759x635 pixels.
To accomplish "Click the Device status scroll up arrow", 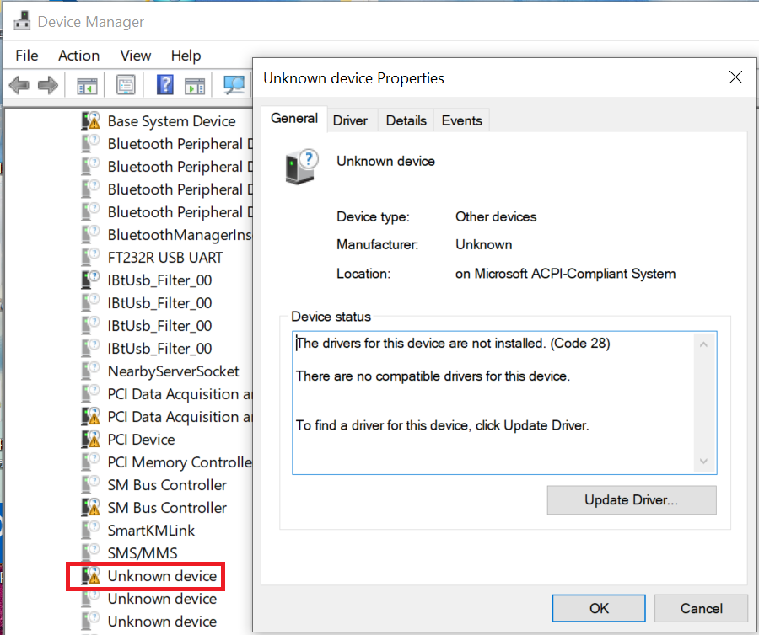I will click(704, 344).
